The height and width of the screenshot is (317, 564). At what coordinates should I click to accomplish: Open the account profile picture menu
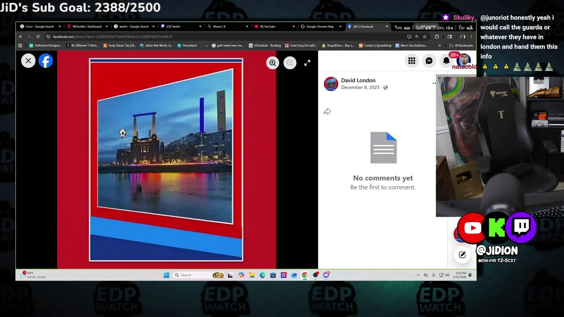[464, 61]
